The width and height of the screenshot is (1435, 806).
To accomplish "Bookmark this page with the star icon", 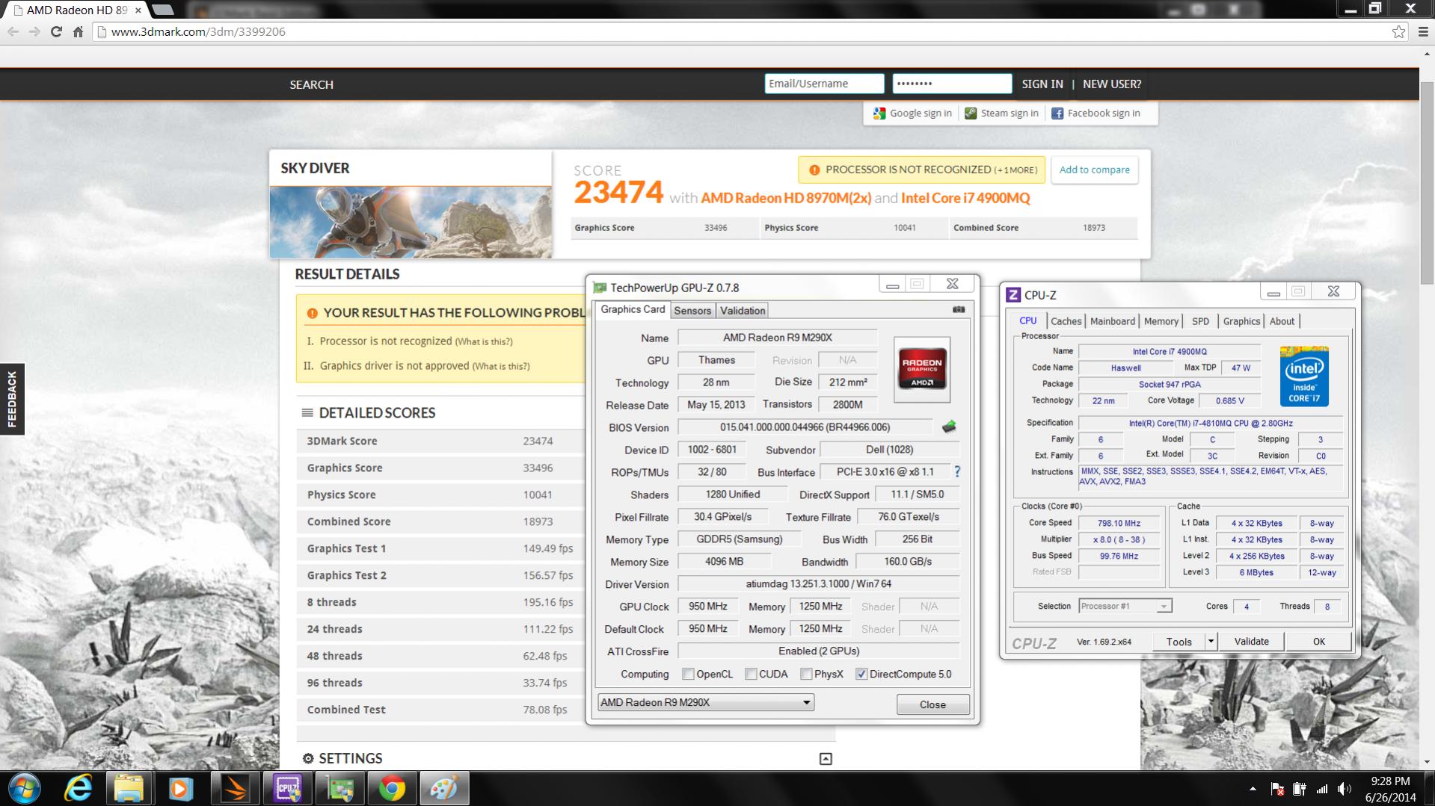I will coord(1398,31).
